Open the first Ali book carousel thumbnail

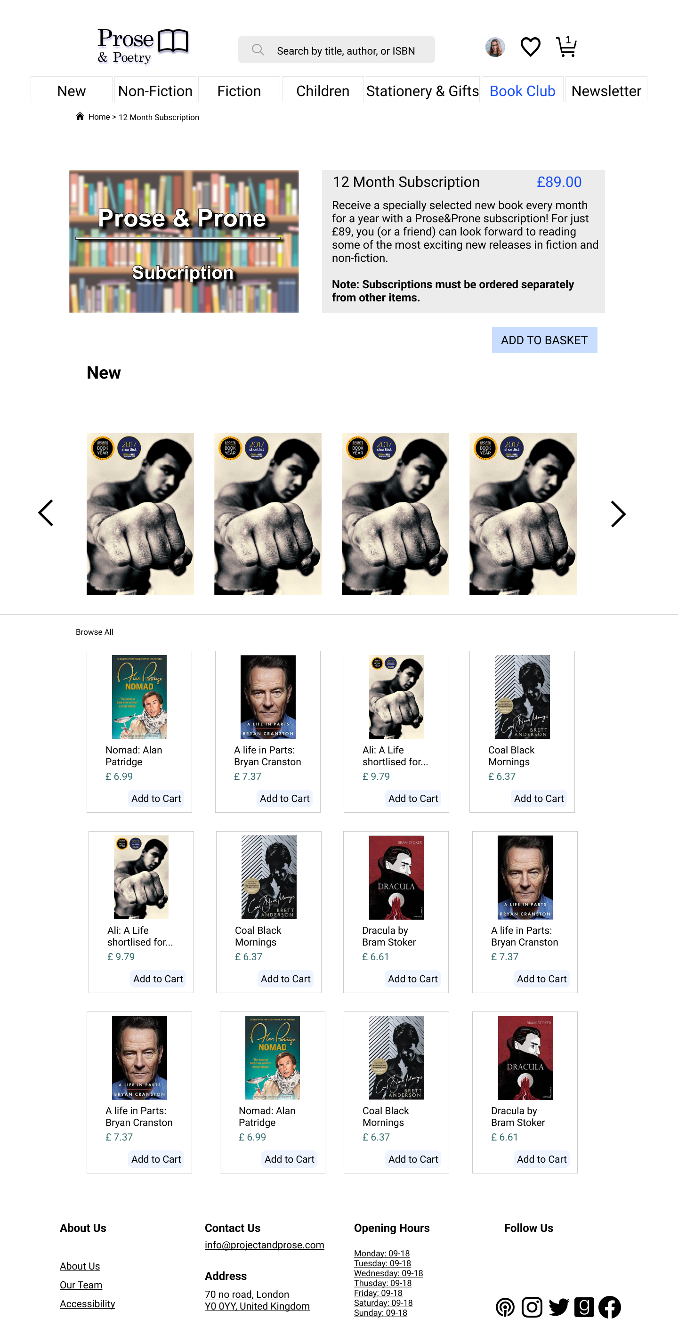[x=140, y=514]
